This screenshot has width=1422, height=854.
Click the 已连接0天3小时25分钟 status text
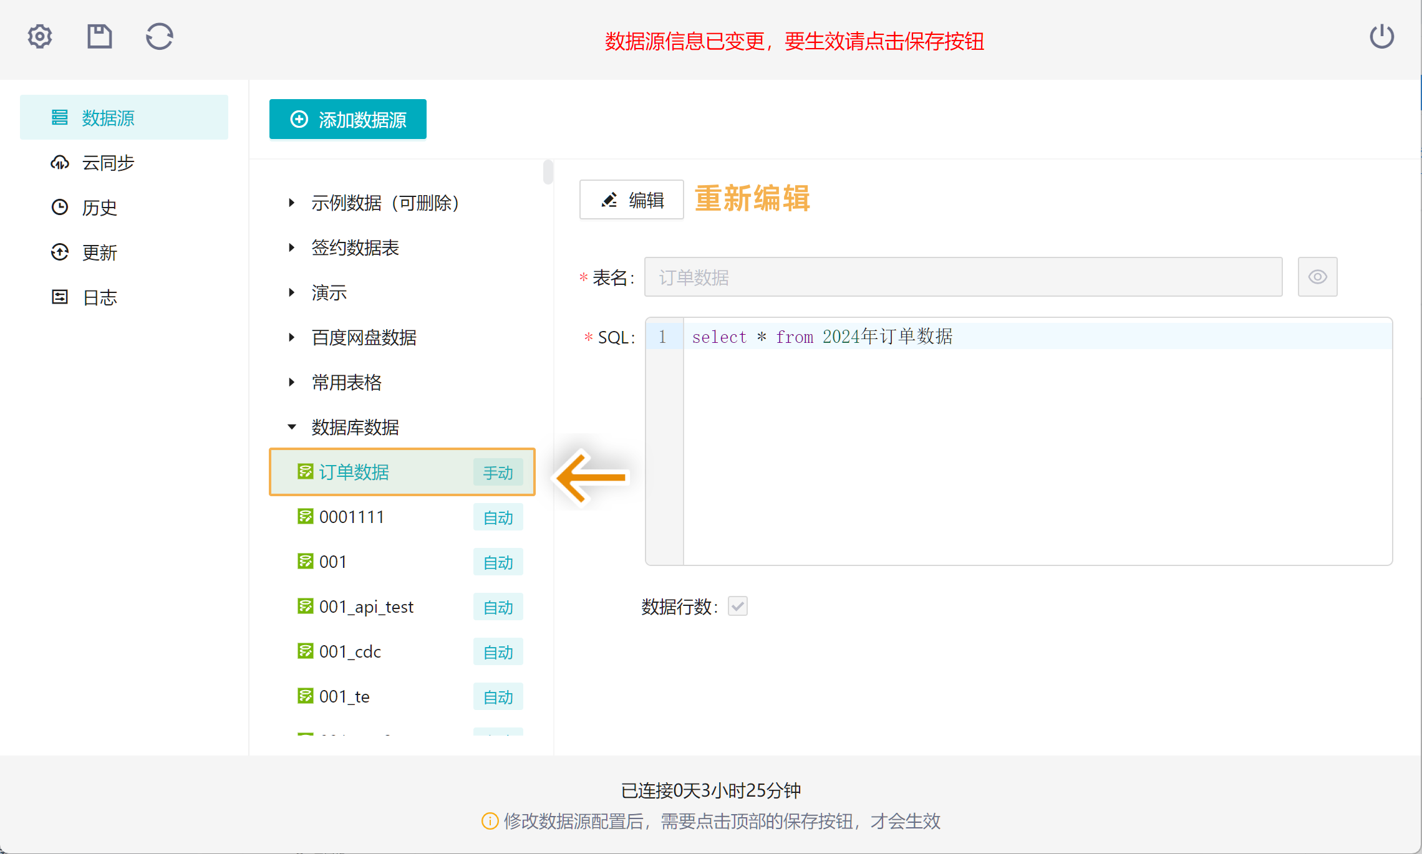(711, 790)
